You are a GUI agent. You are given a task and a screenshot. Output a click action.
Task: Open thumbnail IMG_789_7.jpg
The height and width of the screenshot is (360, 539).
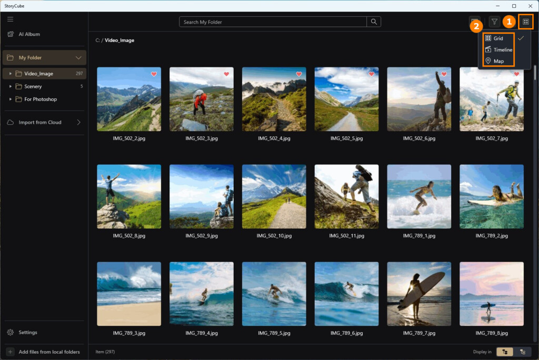pos(419,294)
